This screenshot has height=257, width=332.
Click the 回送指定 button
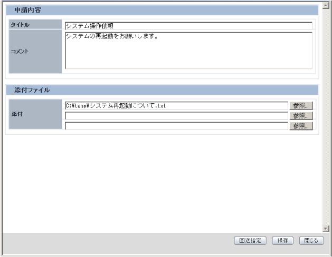[250, 240]
